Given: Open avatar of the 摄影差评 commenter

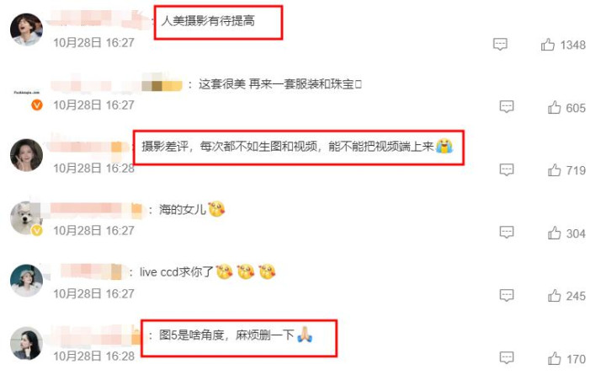Looking at the screenshot, I should (x=26, y=155).
